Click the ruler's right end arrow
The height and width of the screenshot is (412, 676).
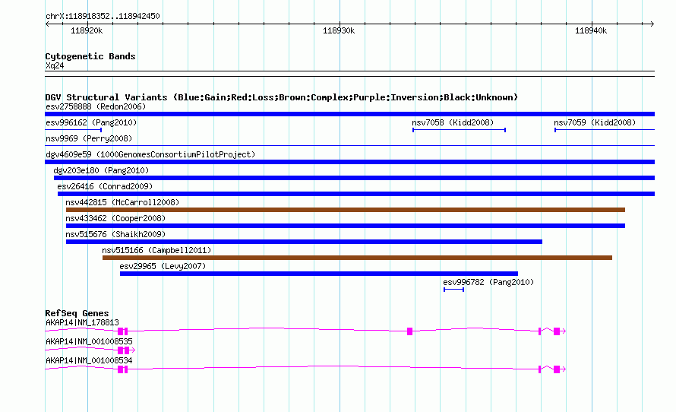(652, 24)
